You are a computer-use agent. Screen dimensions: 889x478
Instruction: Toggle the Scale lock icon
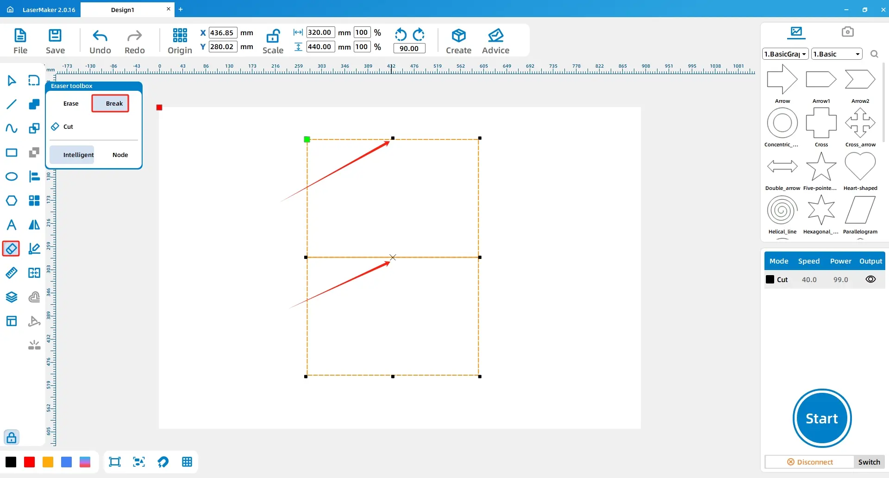click(273, 36)
